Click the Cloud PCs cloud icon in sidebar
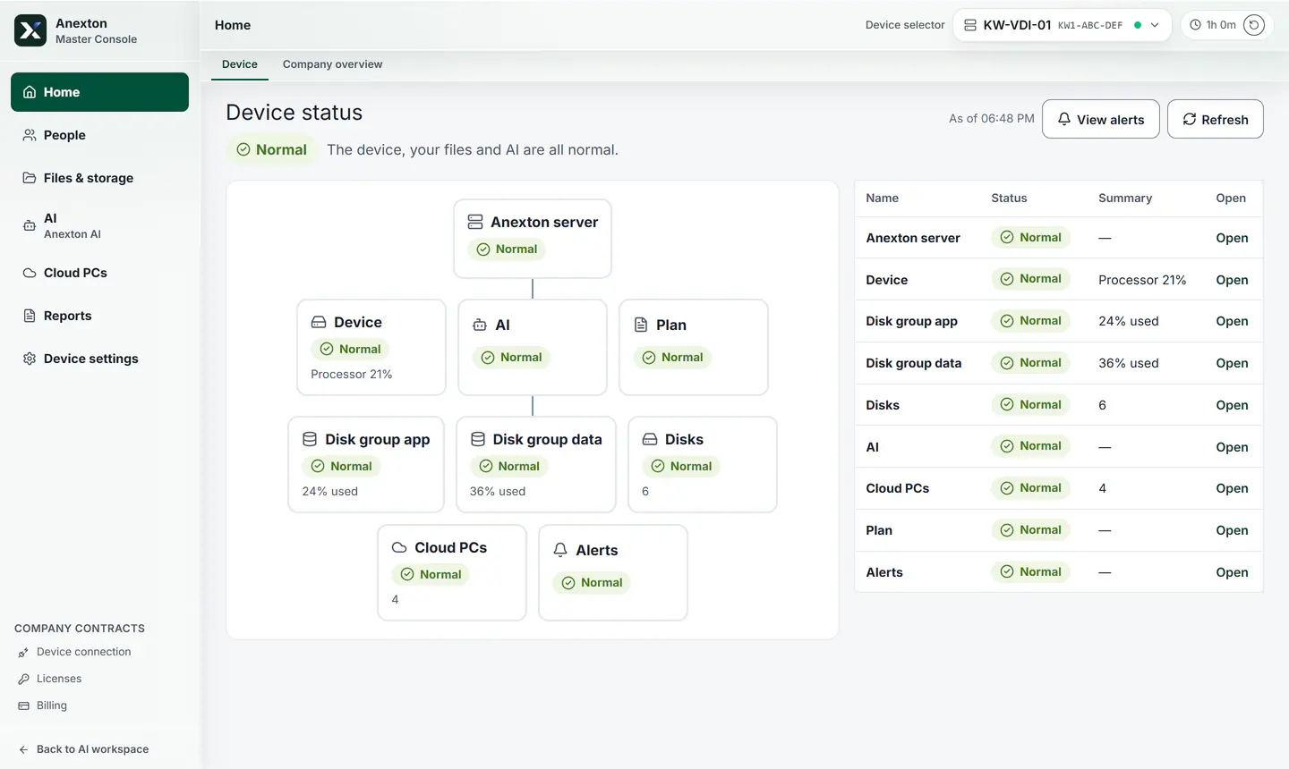The width and height of the screenshot is (1289, 769). point(30,273)
